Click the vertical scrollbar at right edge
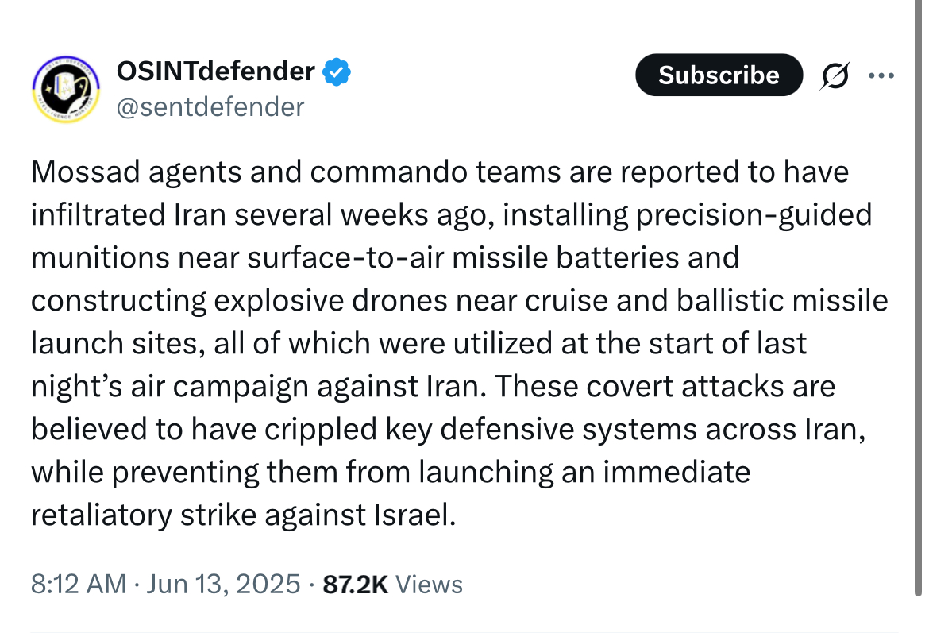The height and width of the screenshot is (633, 929). (918, 298)
